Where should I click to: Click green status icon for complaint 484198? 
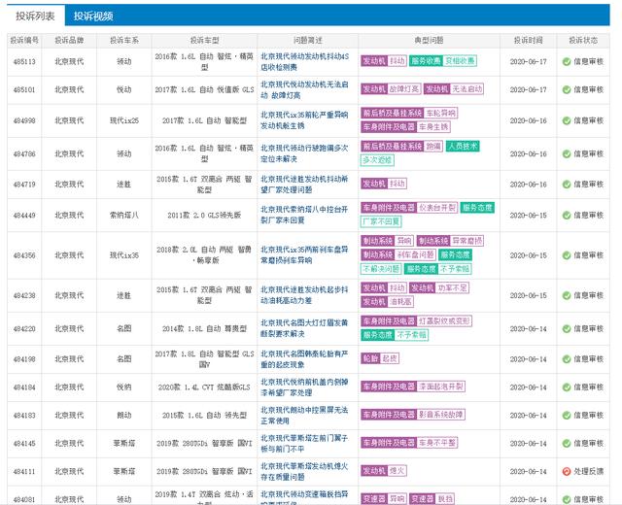point(567,359)
